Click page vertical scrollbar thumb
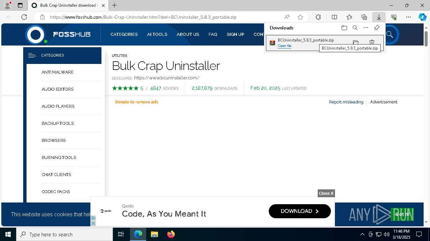The height and width of the screenshot is (241, 430). [x=426, y=38]
